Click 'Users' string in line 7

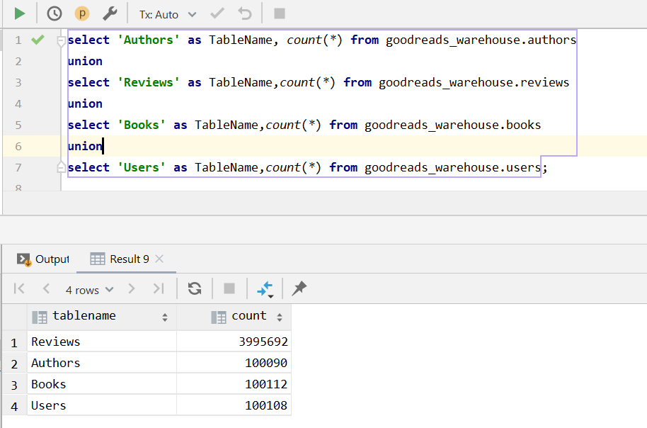(141, 168)
